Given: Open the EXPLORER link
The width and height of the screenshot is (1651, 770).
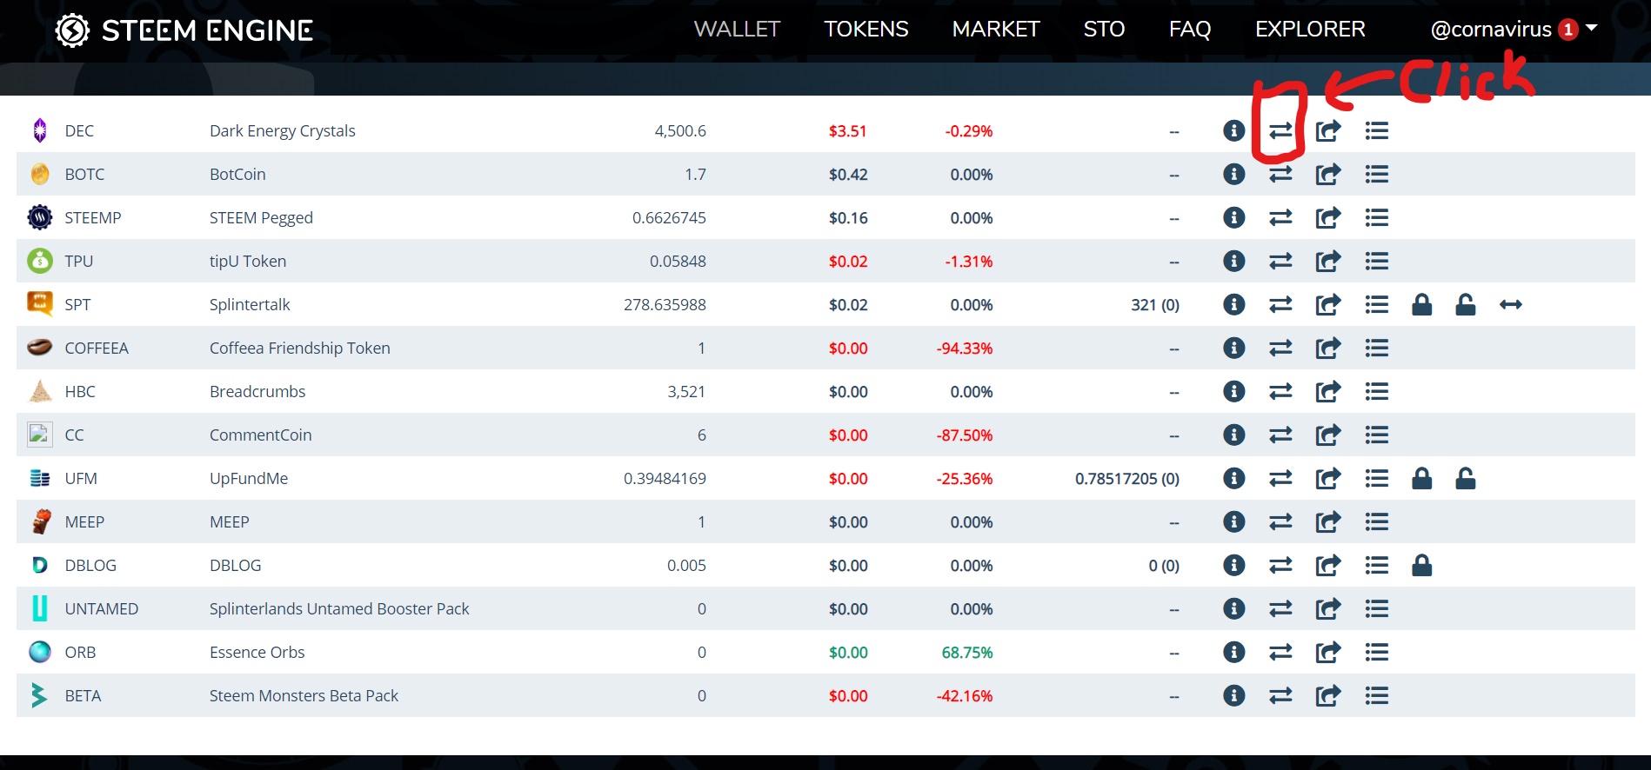Looking at the screenshot, I should (1309, 30).
